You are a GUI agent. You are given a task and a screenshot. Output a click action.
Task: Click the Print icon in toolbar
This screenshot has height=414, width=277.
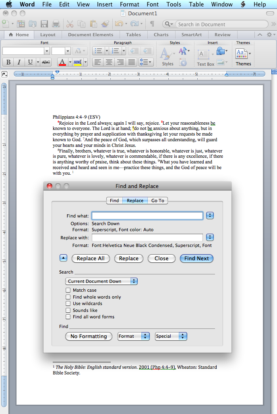pyautogui.click(x=56, y=24)
